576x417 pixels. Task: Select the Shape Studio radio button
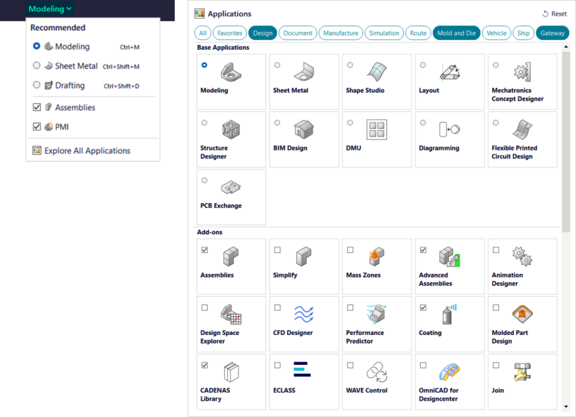[x=350, y=65]
